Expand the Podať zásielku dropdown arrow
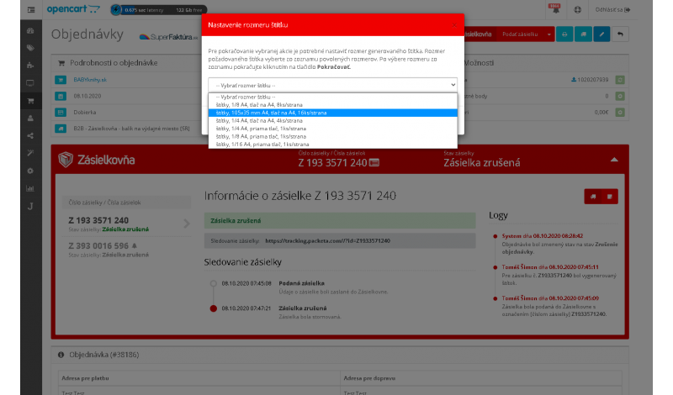Viewport: 673px width, 395px height. pyautogui.click(x=549, y=34)
